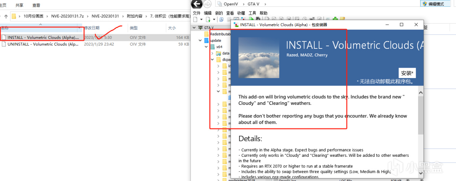
Task: Select UNINSTALL - Volumetric Clouds file
Action: point(43,44)
